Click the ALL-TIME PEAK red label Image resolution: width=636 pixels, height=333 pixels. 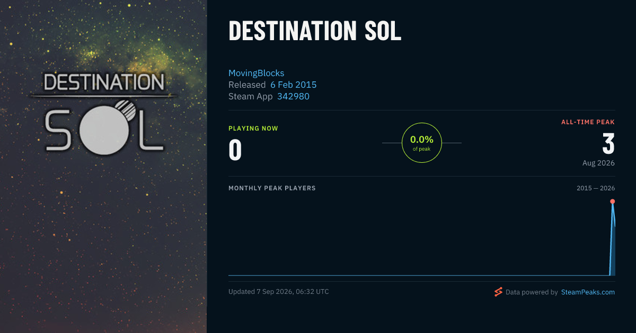[x=588, y=122]
